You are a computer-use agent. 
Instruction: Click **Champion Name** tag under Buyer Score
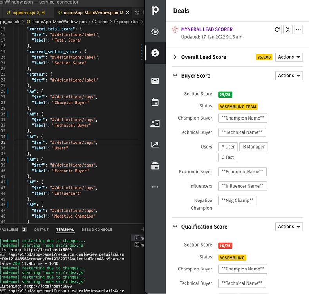[243, 118]
